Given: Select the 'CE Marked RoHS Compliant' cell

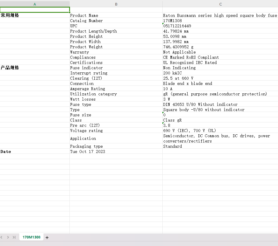Looking at the screenshot, I should coord(220,57).
